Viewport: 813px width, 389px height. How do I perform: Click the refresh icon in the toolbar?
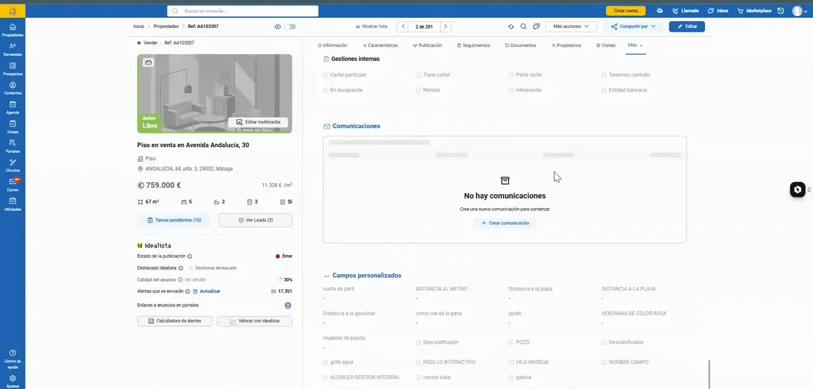(511, 27)
